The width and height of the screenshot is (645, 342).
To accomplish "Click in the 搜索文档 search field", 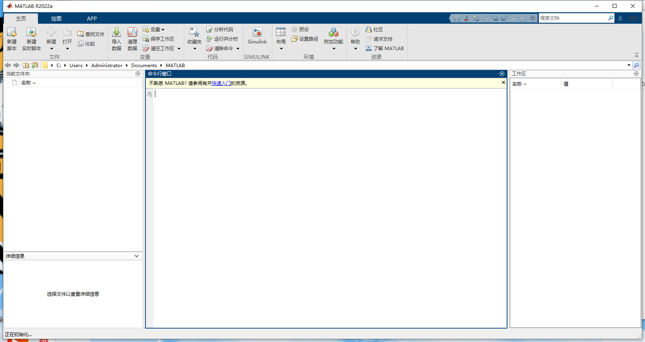I will coord(573,18).
